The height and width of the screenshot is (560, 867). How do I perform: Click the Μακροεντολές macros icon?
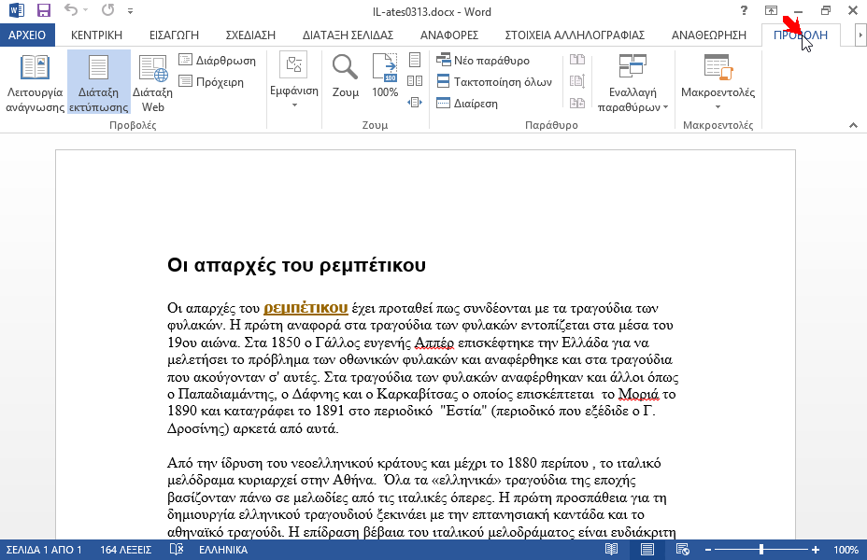(x=718, y=67)
